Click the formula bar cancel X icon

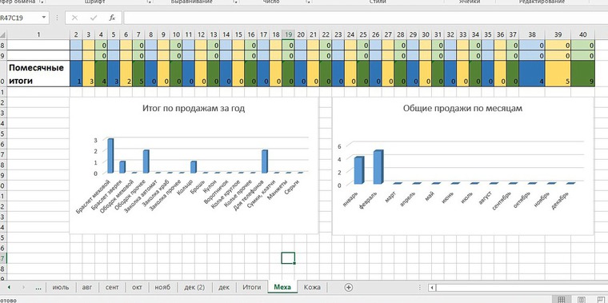[x=75, y=18]
